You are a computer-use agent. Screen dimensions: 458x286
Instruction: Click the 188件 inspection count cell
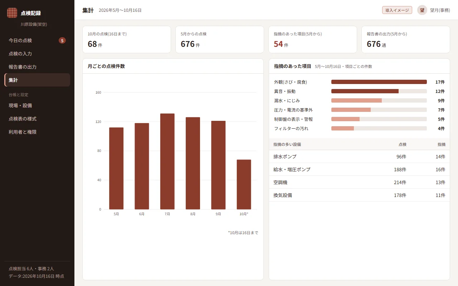click(x=400, y=169)
